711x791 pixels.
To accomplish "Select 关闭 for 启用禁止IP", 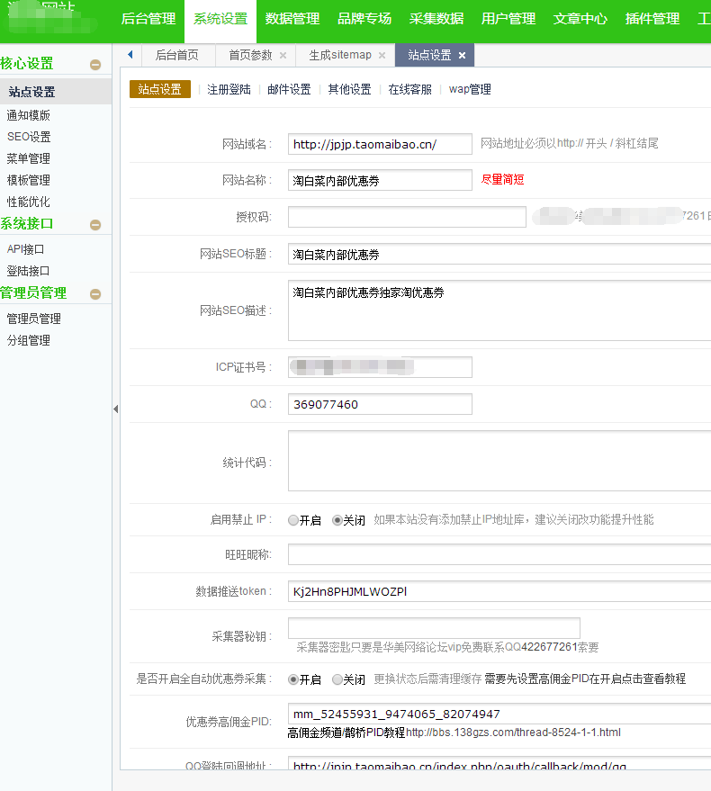I will click(337, 520).
